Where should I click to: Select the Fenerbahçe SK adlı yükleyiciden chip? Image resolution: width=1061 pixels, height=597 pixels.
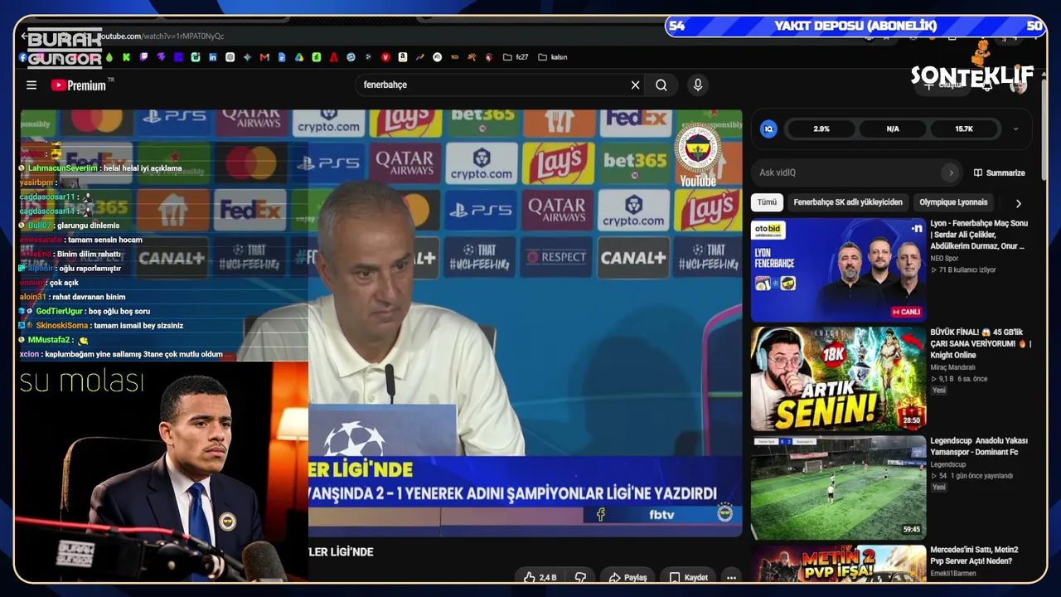point(848,202)
